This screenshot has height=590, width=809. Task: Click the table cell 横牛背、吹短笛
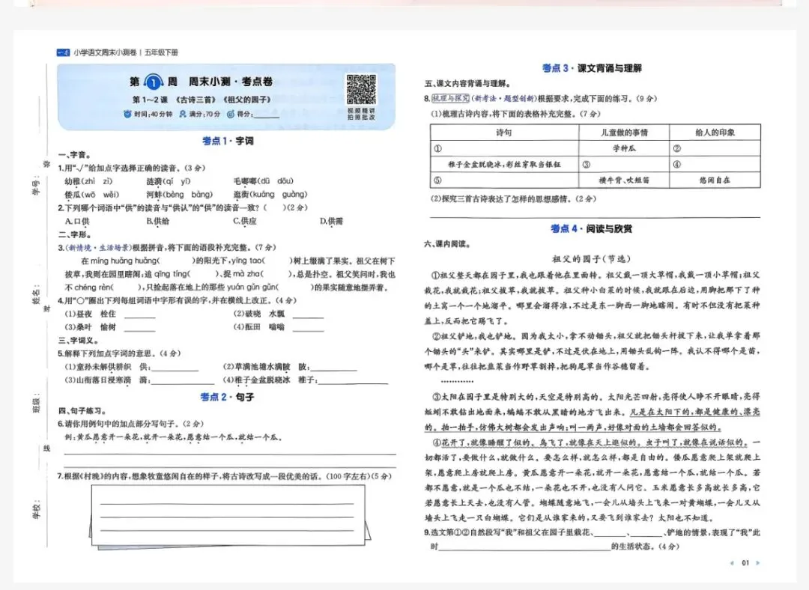[x=624, y=180]
